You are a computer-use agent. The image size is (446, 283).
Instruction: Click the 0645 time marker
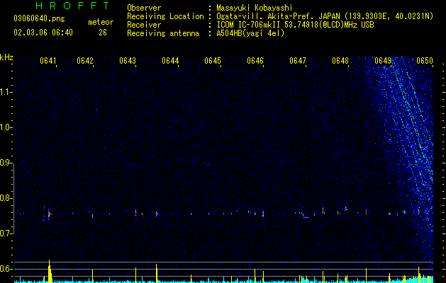point(213,61)
